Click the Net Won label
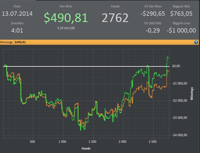 pyautogui.click(x=66, y=6)
